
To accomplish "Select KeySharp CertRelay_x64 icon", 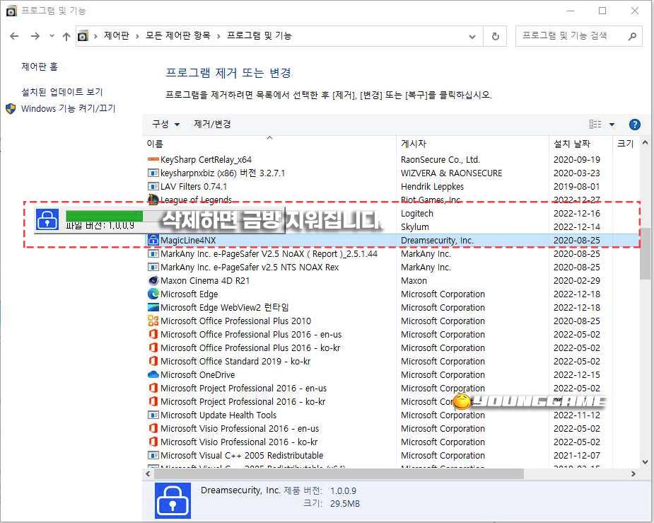I will point(153,159).
